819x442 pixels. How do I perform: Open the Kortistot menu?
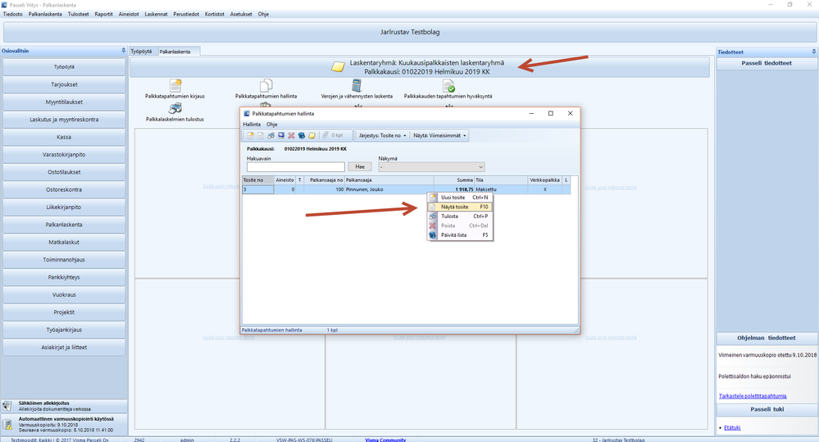[214, 14]
